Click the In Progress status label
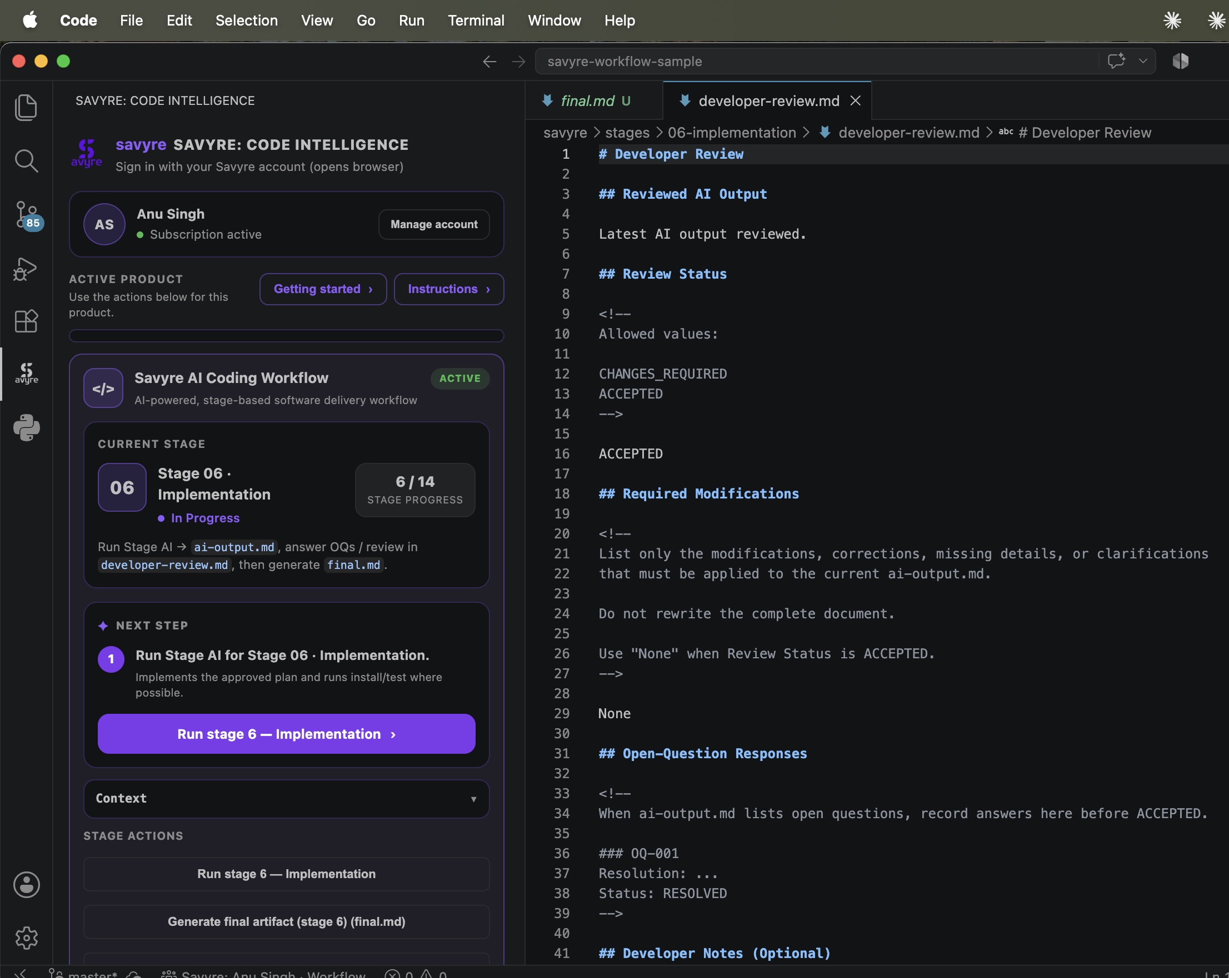 coord(204,518)
